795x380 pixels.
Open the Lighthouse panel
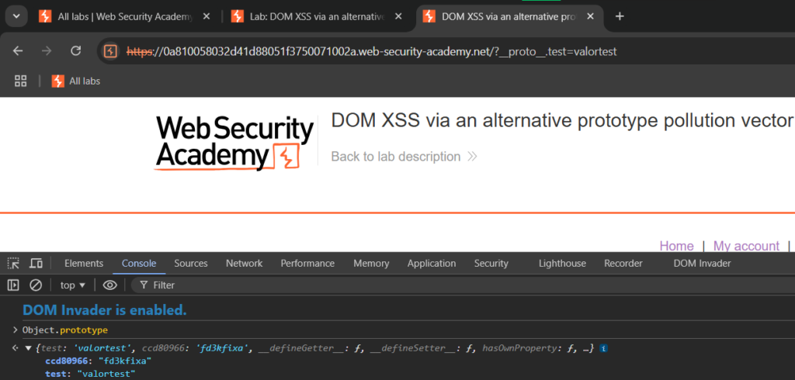[562, 264]
